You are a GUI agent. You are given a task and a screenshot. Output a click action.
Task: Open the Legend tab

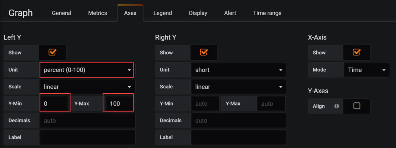tap(163, 13)
